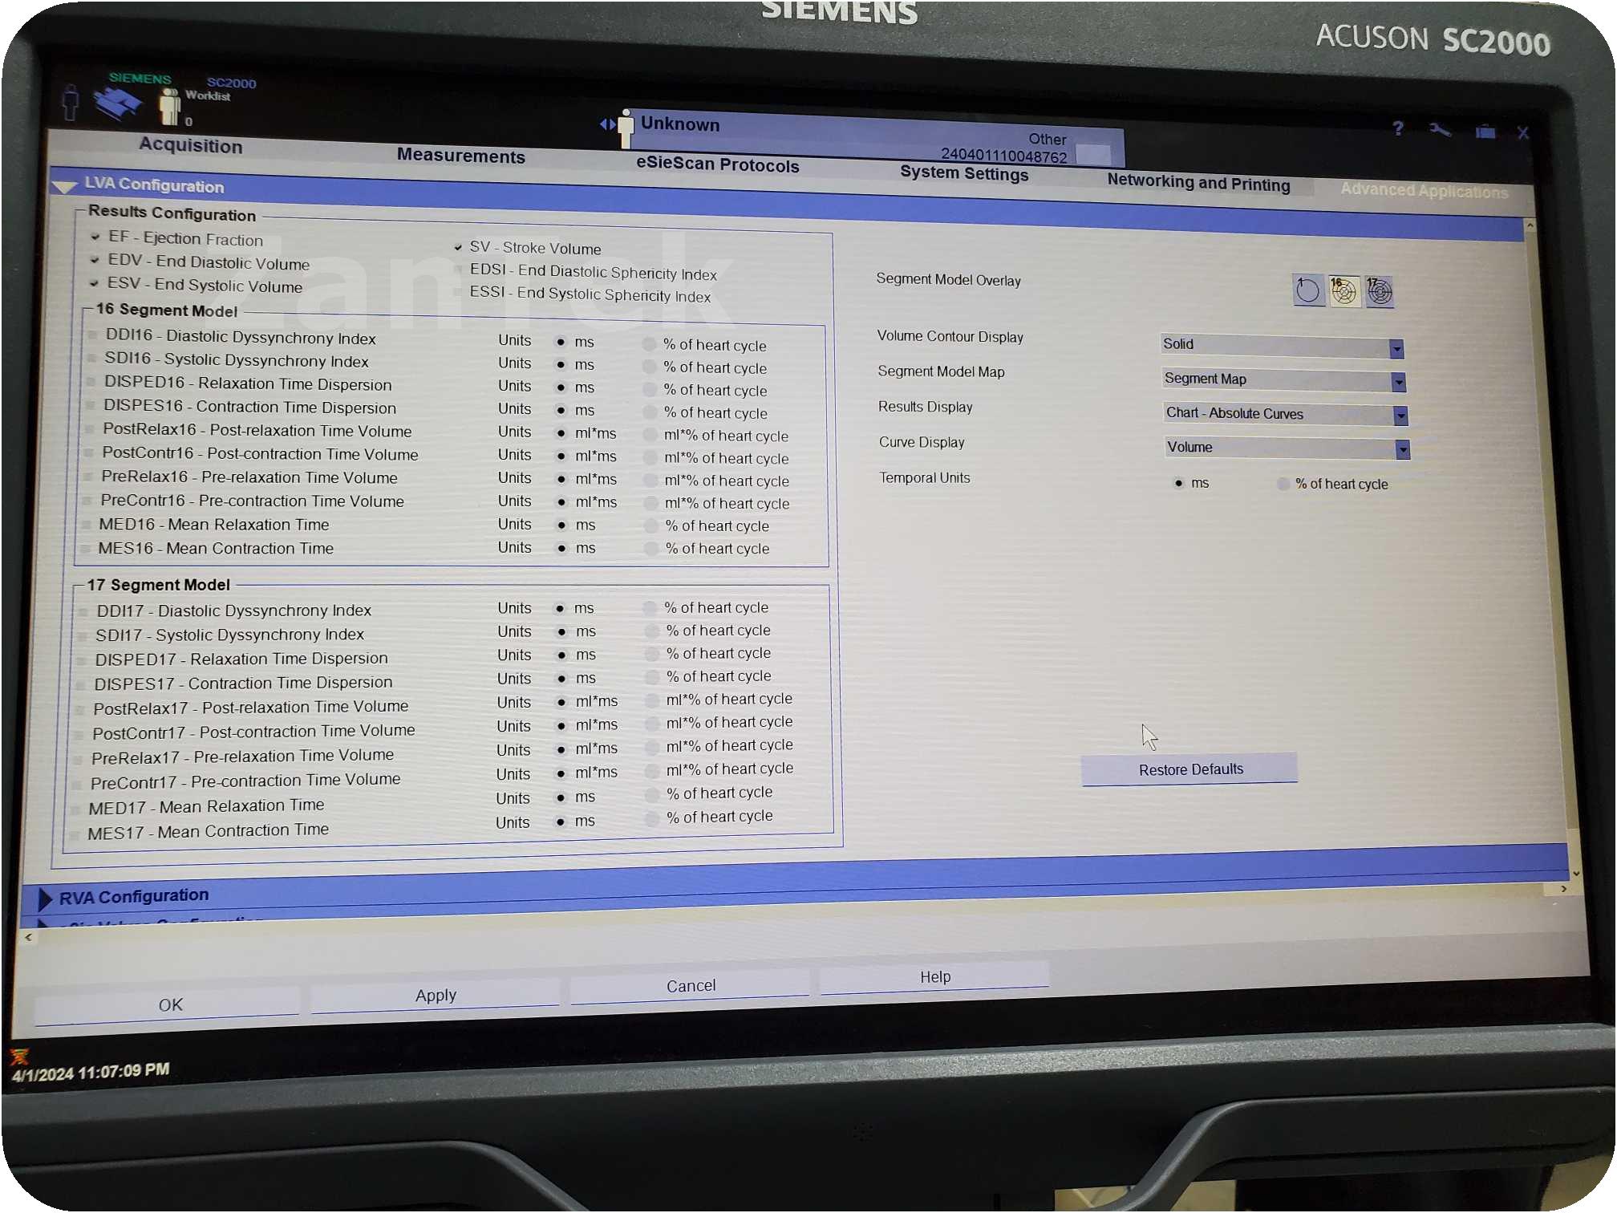Screen dimensions: 1617x1213
Task: Expand the RVA Configuration section
Action: click(x=45, y=899)
